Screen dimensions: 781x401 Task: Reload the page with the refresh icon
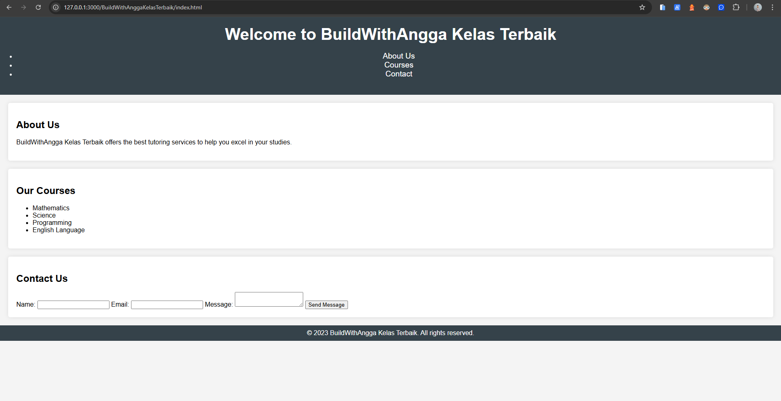tap(38, 7)
